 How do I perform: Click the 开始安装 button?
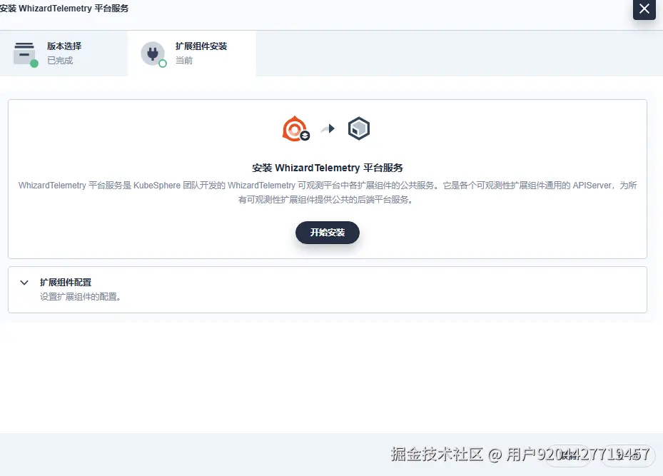(x=328, y=233)
